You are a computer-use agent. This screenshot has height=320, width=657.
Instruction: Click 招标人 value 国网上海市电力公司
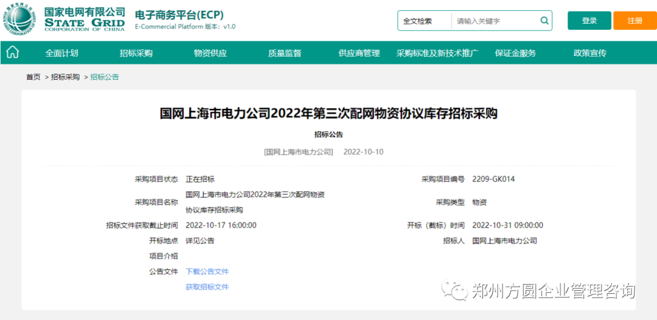coord(504,241)
